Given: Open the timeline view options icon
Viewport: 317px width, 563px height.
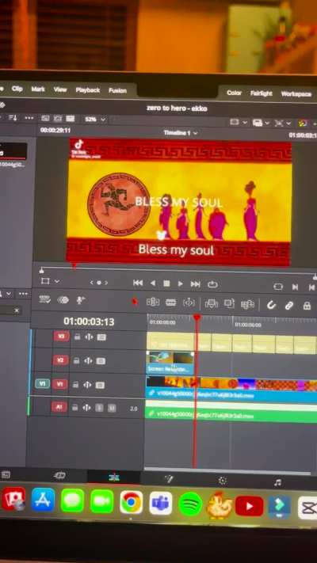Looking at the screenshot, I should [x=45, y=299].
